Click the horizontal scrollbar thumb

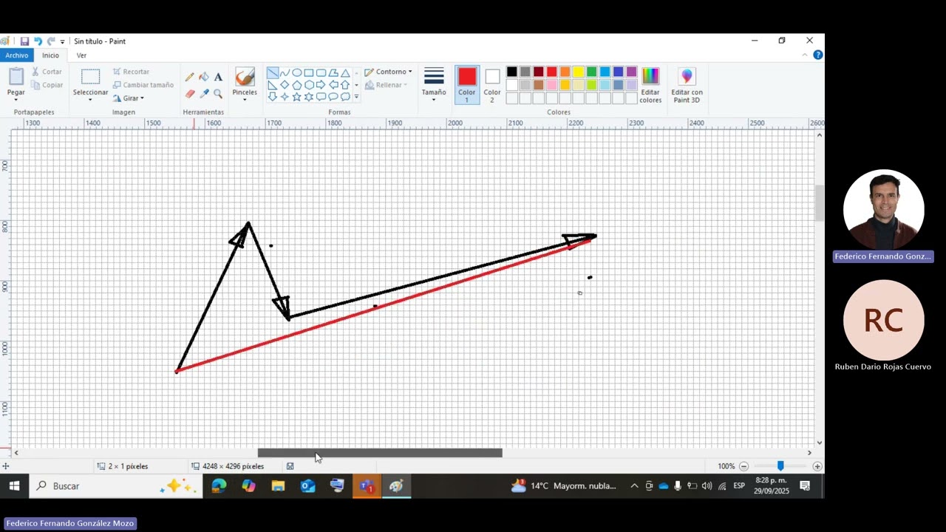point(380,453)
